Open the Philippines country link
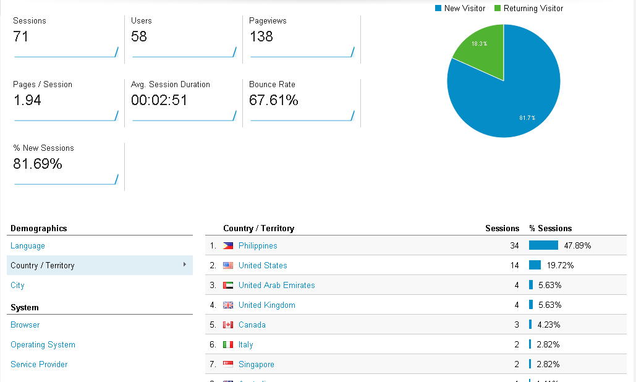 pos(258,246)
